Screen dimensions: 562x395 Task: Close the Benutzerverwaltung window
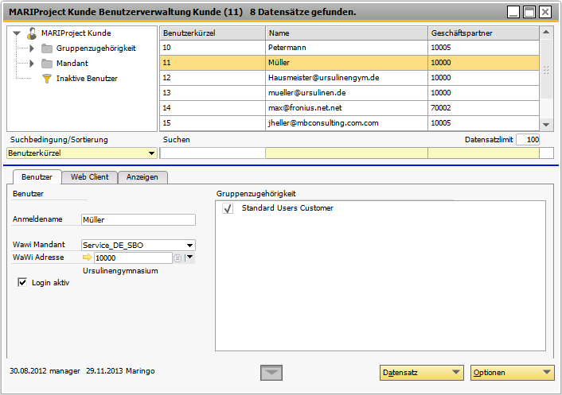pos(544,12)
